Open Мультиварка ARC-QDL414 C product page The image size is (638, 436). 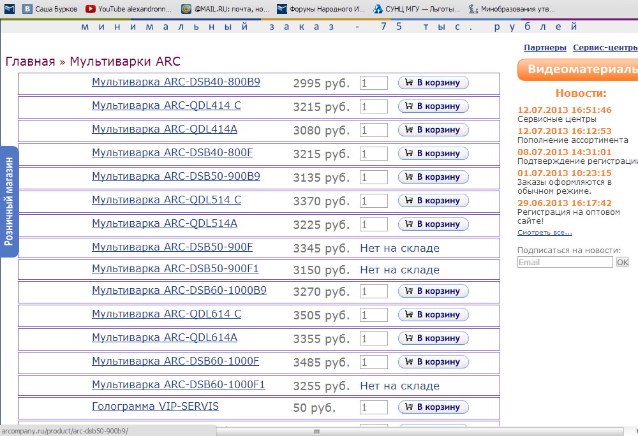[167, 105]
